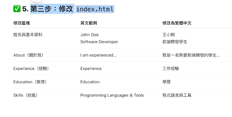This screenshot has width=232, height=117.
Task: Click the 前端開發學生 text
Action: click(175, 42)
